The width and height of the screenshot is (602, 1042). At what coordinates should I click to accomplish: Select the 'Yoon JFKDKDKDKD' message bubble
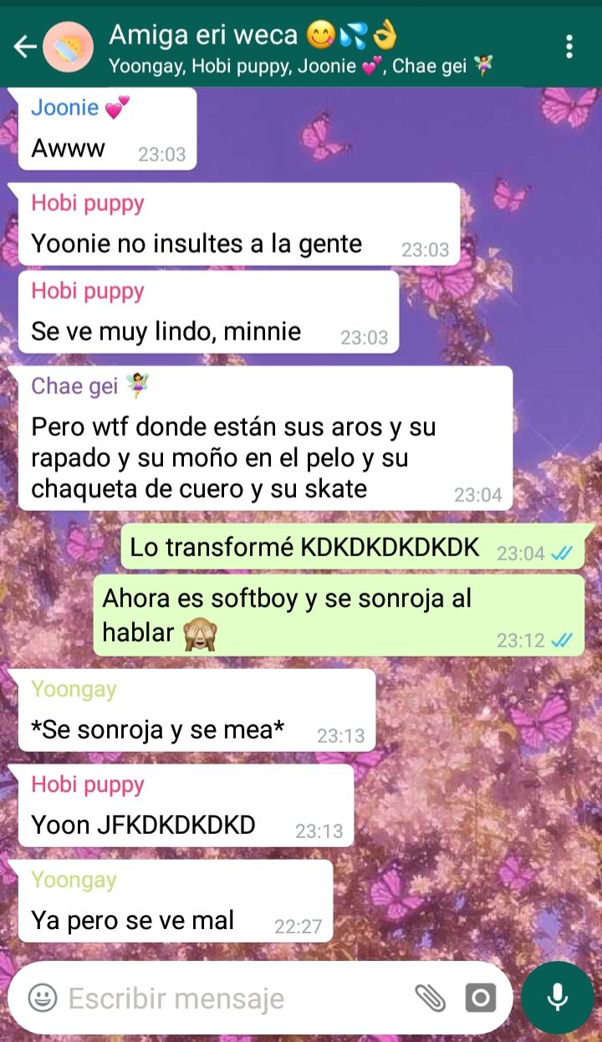pyautogui.click(x=186, y=805)
